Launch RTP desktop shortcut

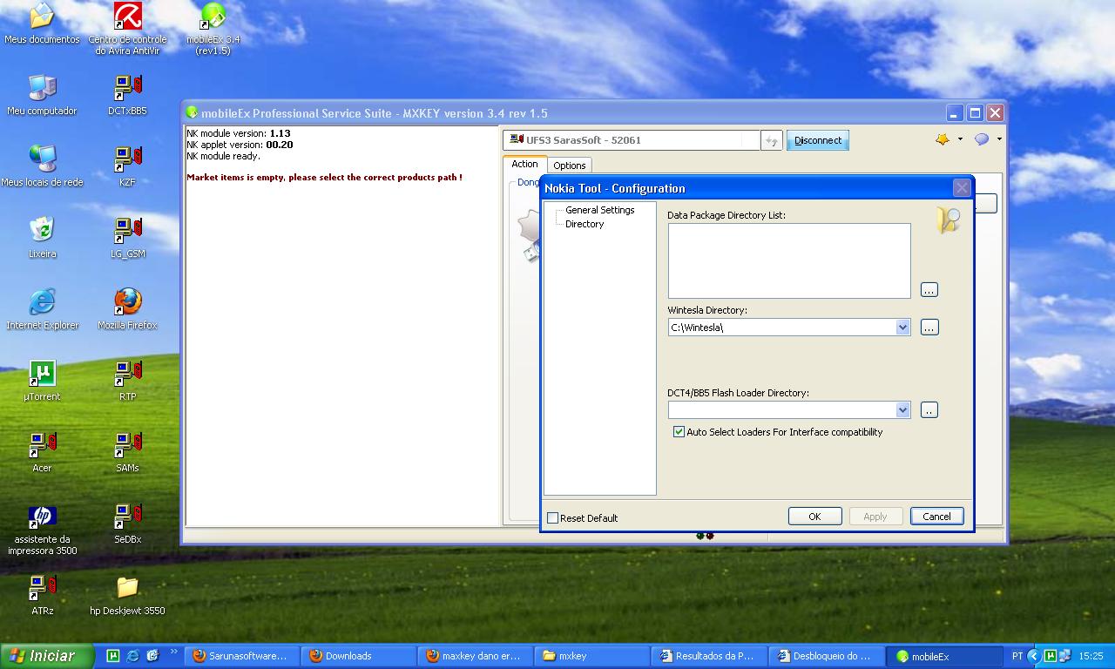128,381
